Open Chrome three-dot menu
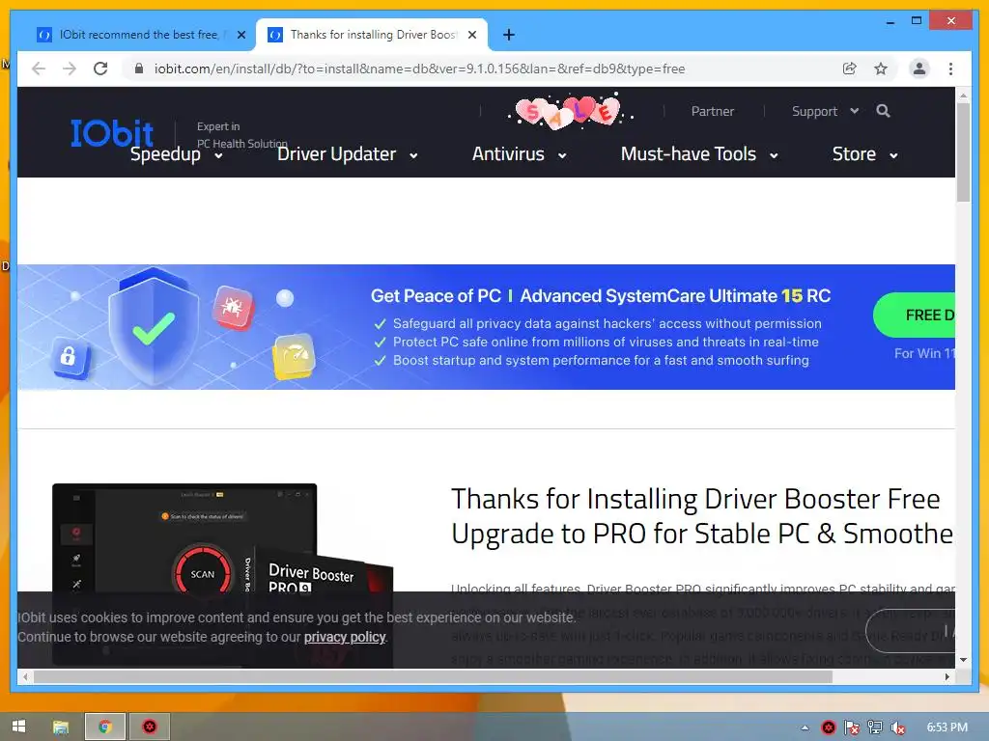The image size is (989, 741). tap(950, 69)
